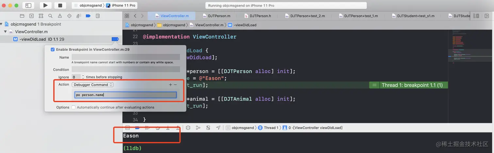Step into the function

[x=168, y=128]
